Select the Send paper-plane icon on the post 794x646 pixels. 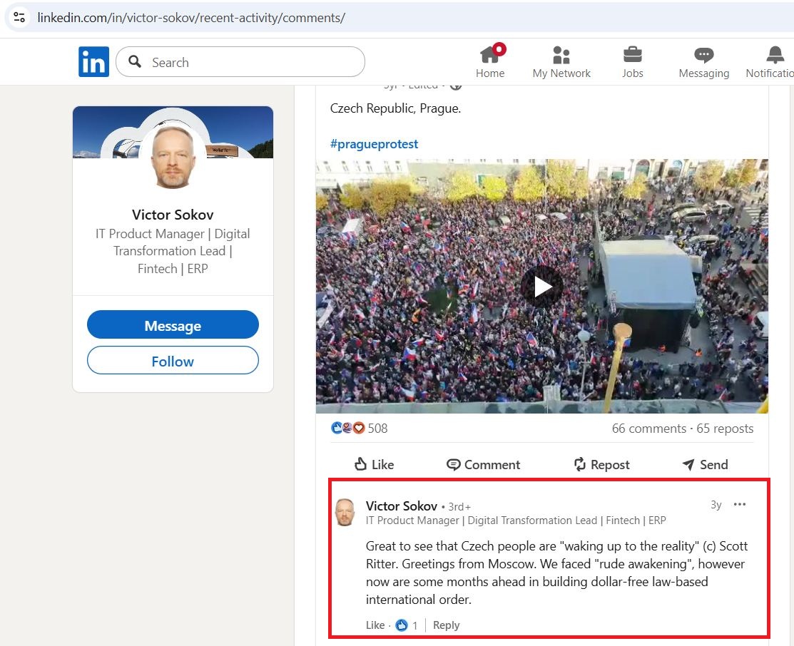coord(705,464)
